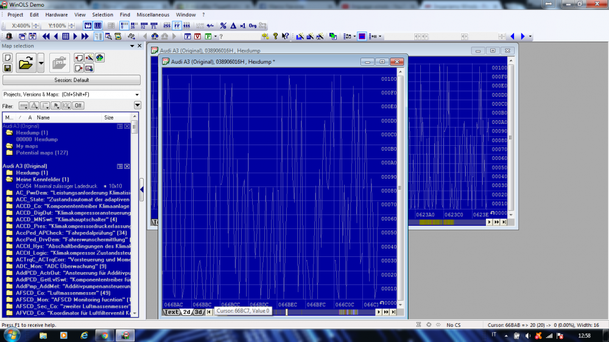609x342 pixels.
Task: Turn the map filter Off
Action: [78, 106]
